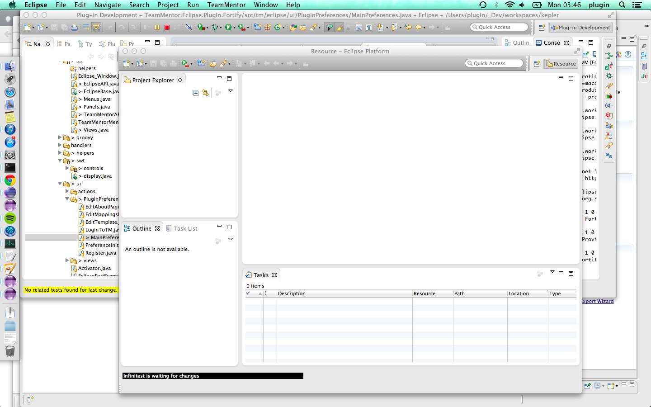Click the Debug bug icon in main toolbar
The image size is (651, 407).
pos(215,28)
